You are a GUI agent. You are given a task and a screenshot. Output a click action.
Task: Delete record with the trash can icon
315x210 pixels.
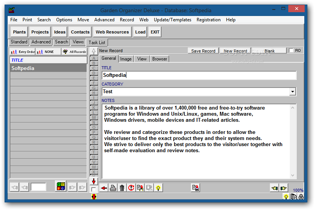coord(122,188)
